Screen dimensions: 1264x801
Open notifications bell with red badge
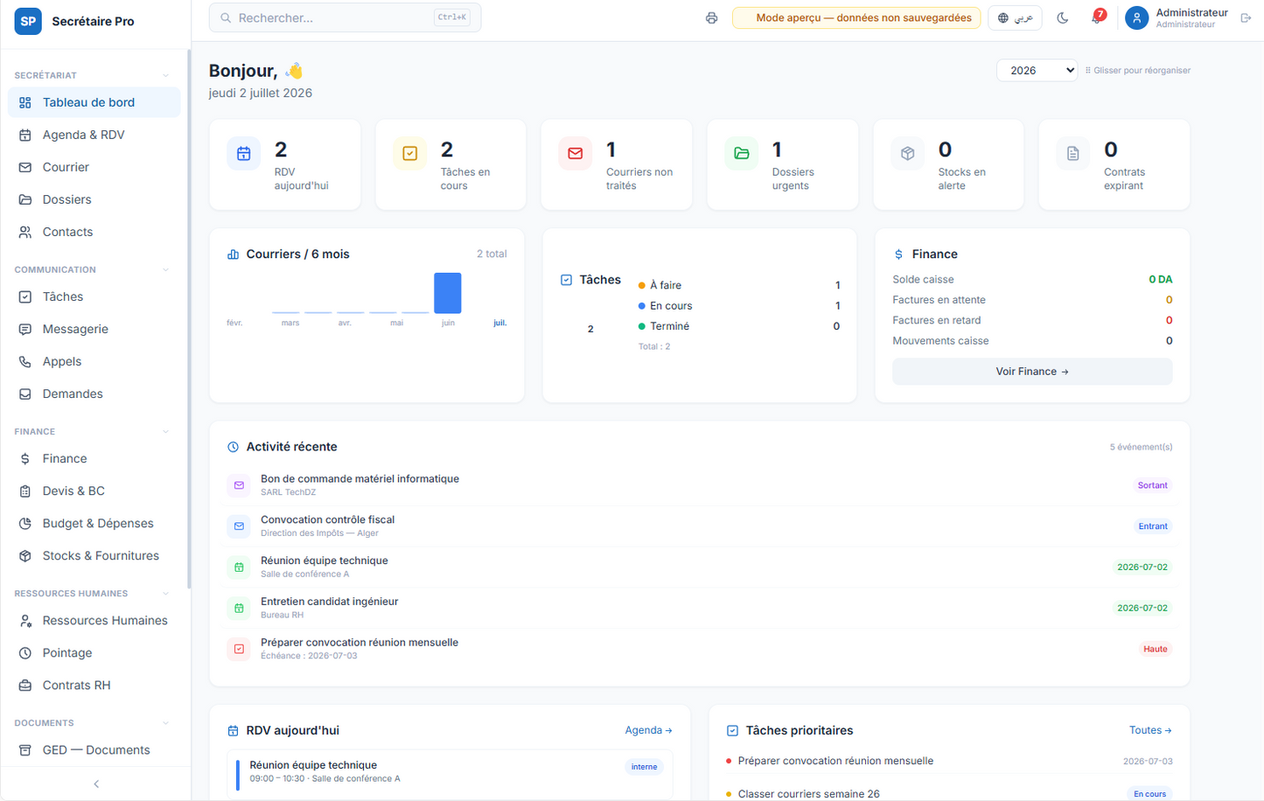1097,17
